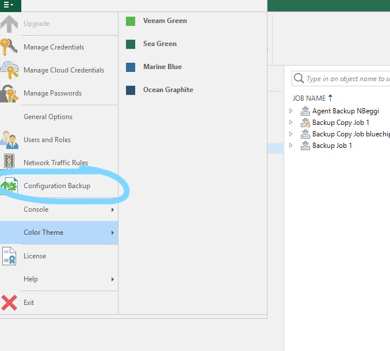Pick the Veeam Green color swatch
Viewport: 390px width, 351px height.
[x=131, y=21]
